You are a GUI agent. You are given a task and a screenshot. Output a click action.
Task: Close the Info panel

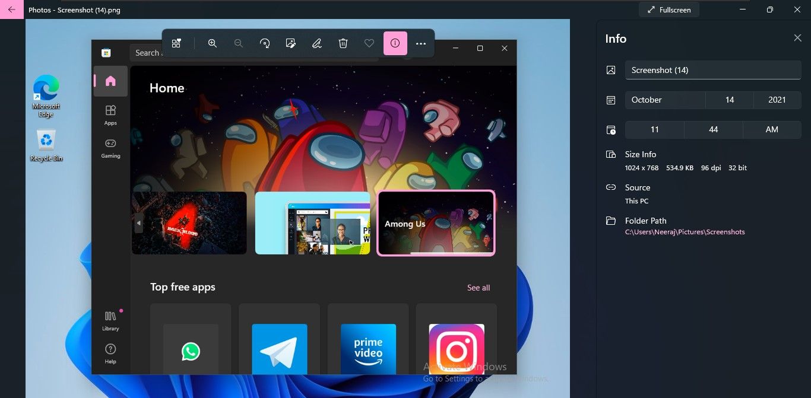(797, 38)
